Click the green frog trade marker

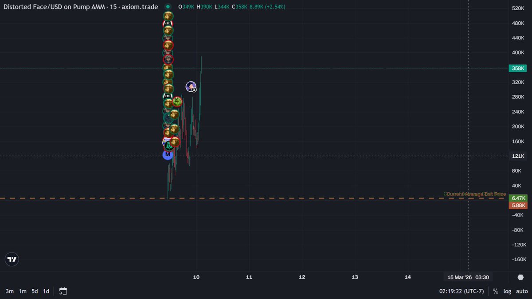pos(177,102)
